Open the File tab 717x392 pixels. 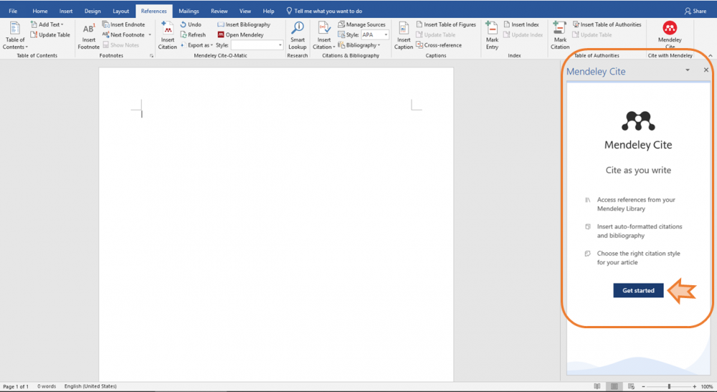coord(13,11)
